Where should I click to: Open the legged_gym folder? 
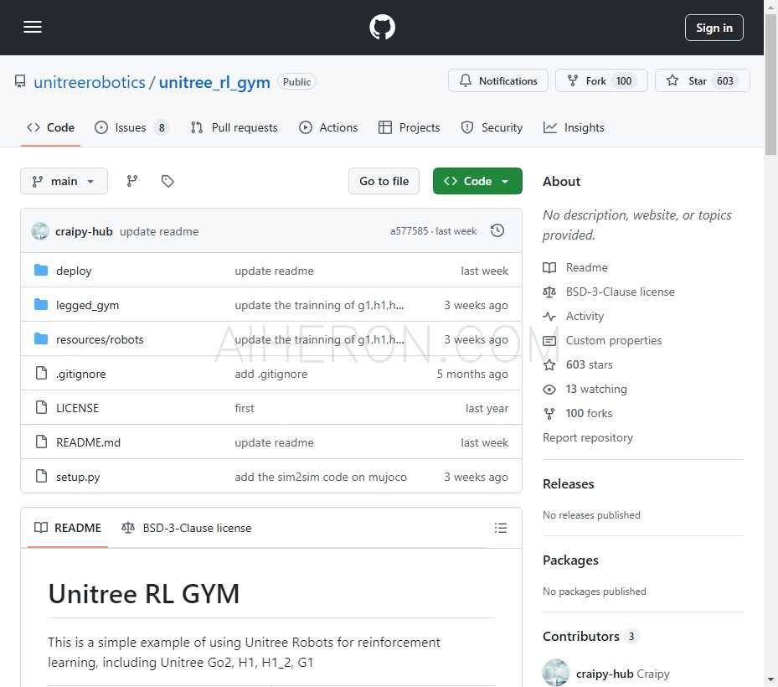87,305
